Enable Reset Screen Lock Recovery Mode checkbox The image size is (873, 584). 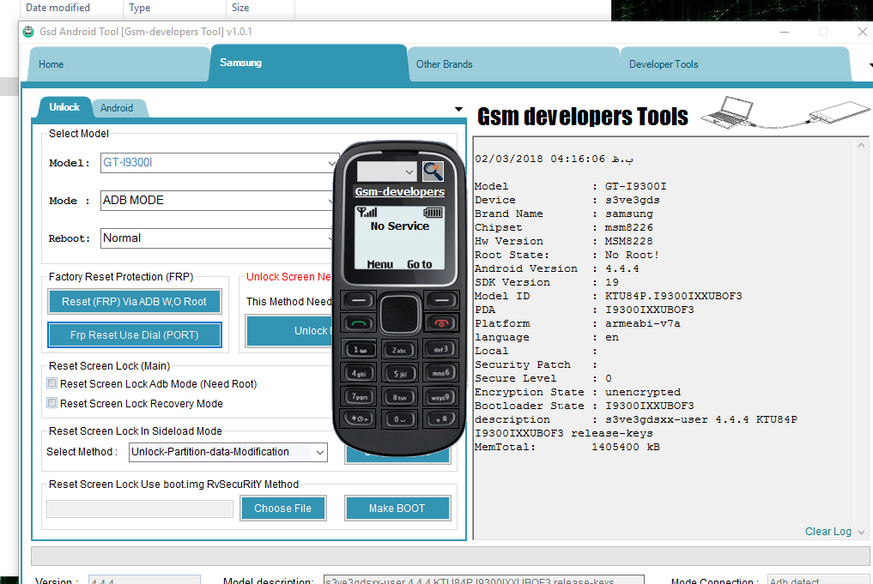52,403
